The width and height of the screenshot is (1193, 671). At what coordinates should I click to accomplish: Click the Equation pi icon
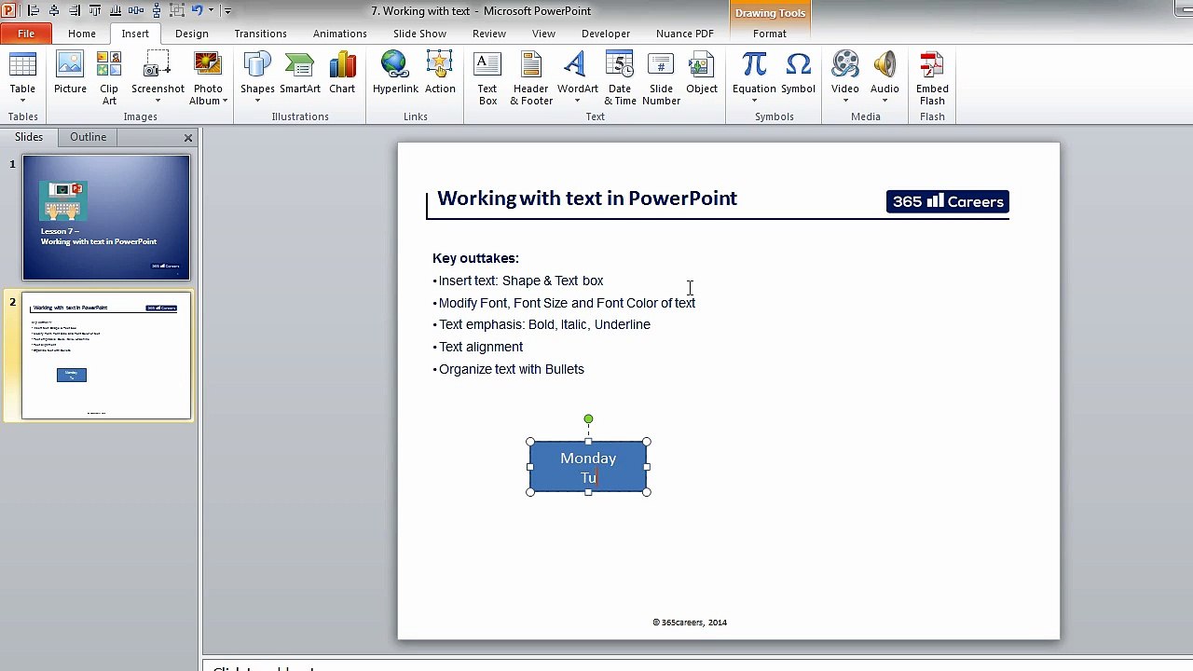coord(754,65)
